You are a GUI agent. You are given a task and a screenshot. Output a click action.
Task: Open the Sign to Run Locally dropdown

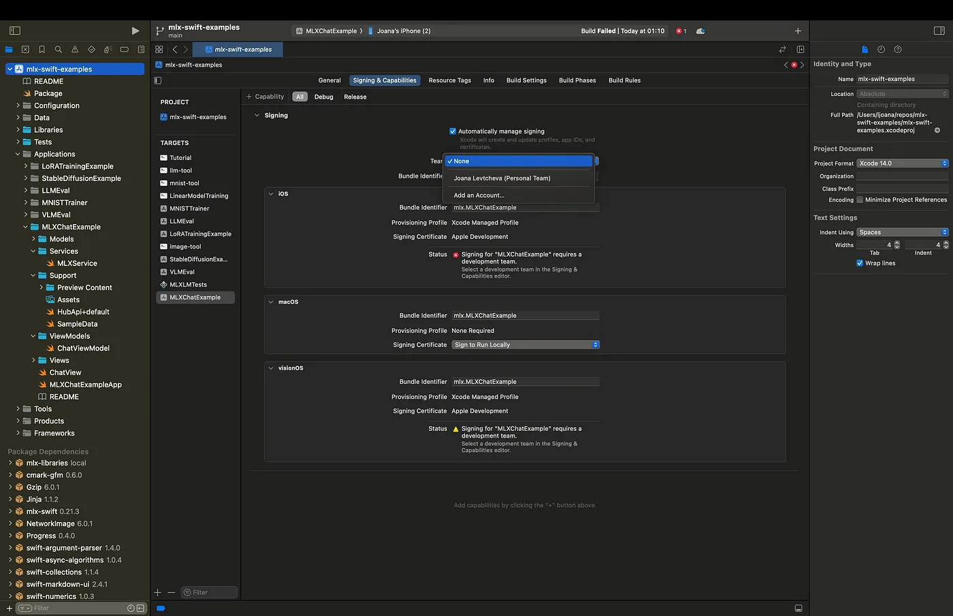[x=526, y=344]
